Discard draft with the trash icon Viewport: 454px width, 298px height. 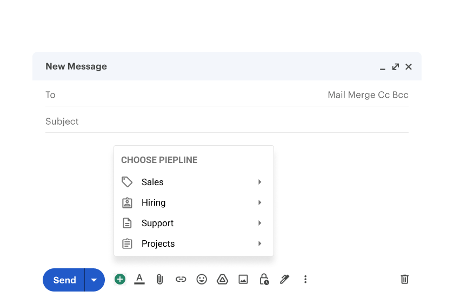[x=404, y=279]
